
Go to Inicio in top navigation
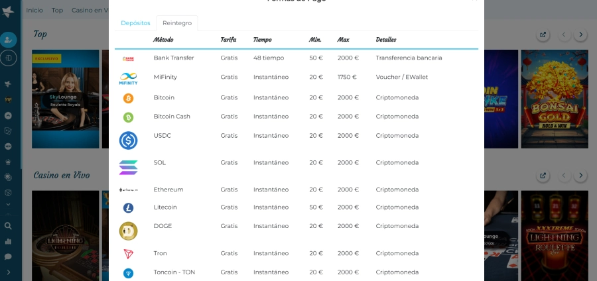click(34, 10)
